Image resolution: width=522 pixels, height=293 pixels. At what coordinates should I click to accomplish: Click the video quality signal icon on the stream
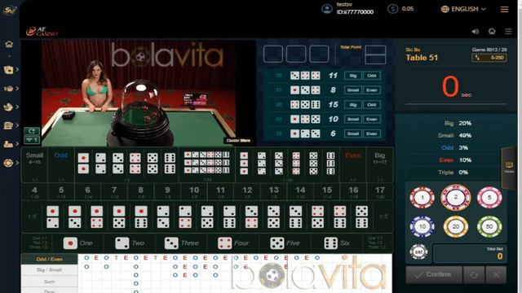coord(32,140)
